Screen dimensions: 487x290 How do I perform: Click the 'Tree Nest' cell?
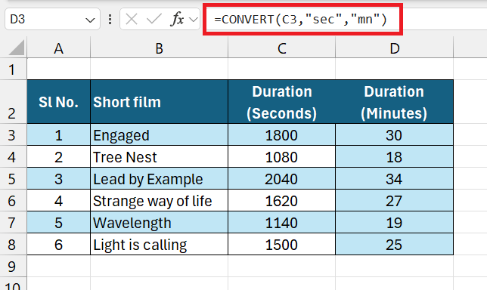tap(159, 156)
